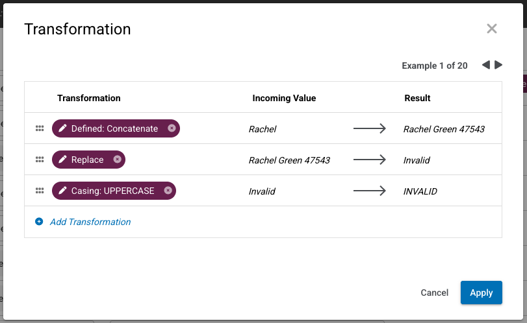Click drag handle of the Replace row
Screen dimensions: 527x323
pos(39,160)
